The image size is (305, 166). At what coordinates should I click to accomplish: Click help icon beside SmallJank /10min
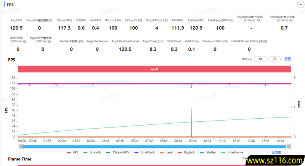pos(291,20)
